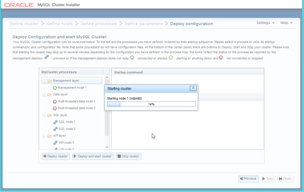Click the Management layer folder icon
The image size is (304, 192).
pyautogui.click(x=50, y=81)
